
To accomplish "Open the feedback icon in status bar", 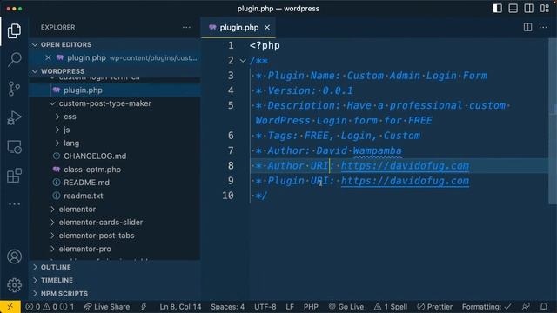I will point(526,307).
